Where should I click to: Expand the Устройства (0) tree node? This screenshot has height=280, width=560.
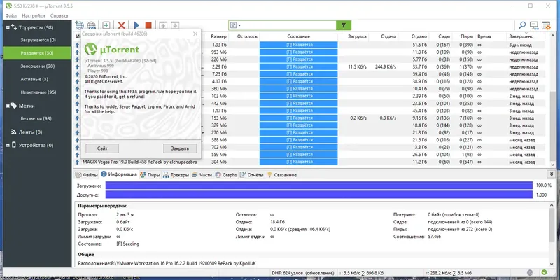click(8, 145)
